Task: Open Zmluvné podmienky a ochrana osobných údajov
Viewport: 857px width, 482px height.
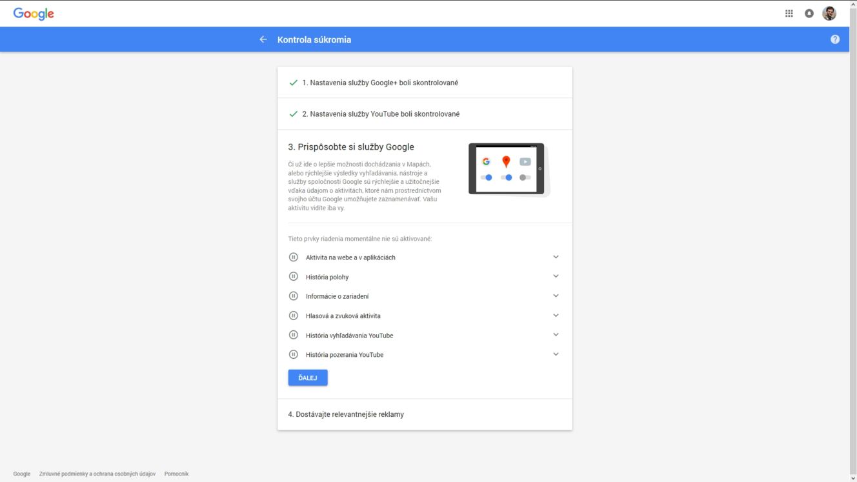Action: pyautogui.click(x=97, y=474)
